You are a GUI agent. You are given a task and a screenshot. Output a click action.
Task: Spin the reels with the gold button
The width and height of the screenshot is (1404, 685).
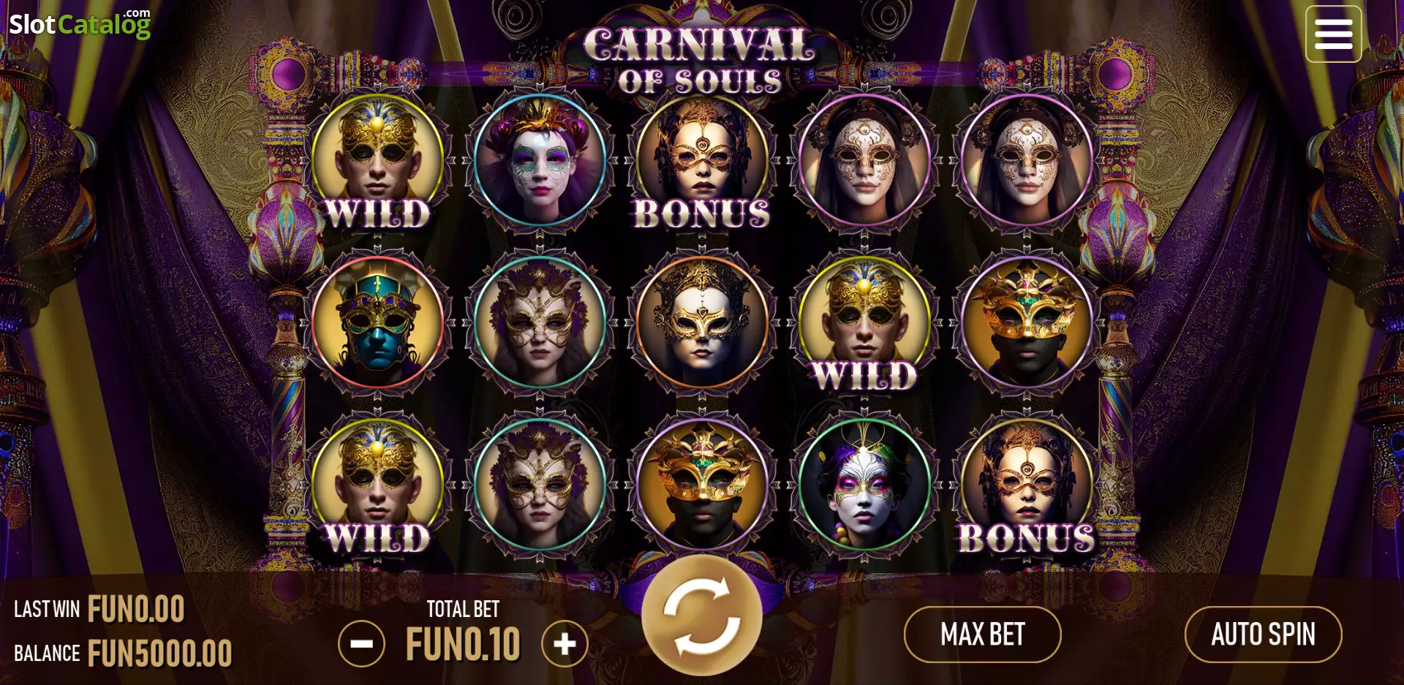point(702,615)
